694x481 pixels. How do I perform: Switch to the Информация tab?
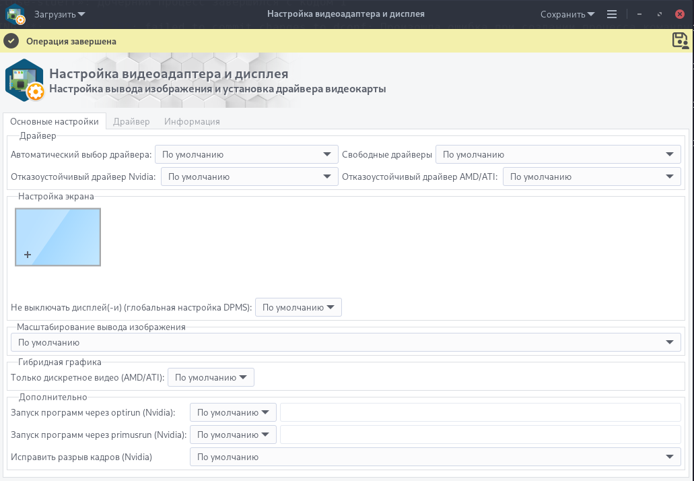pyautogui.click(x=192, y=122)
